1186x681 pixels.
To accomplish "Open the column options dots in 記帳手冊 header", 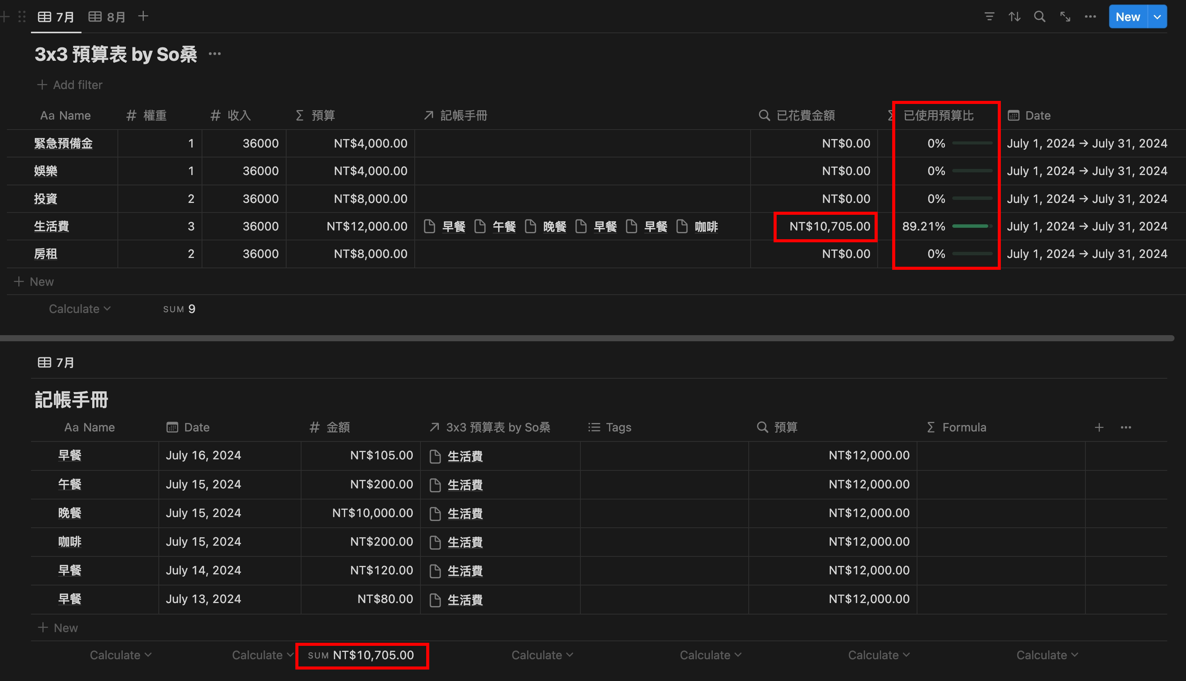I will point(1126,427).
